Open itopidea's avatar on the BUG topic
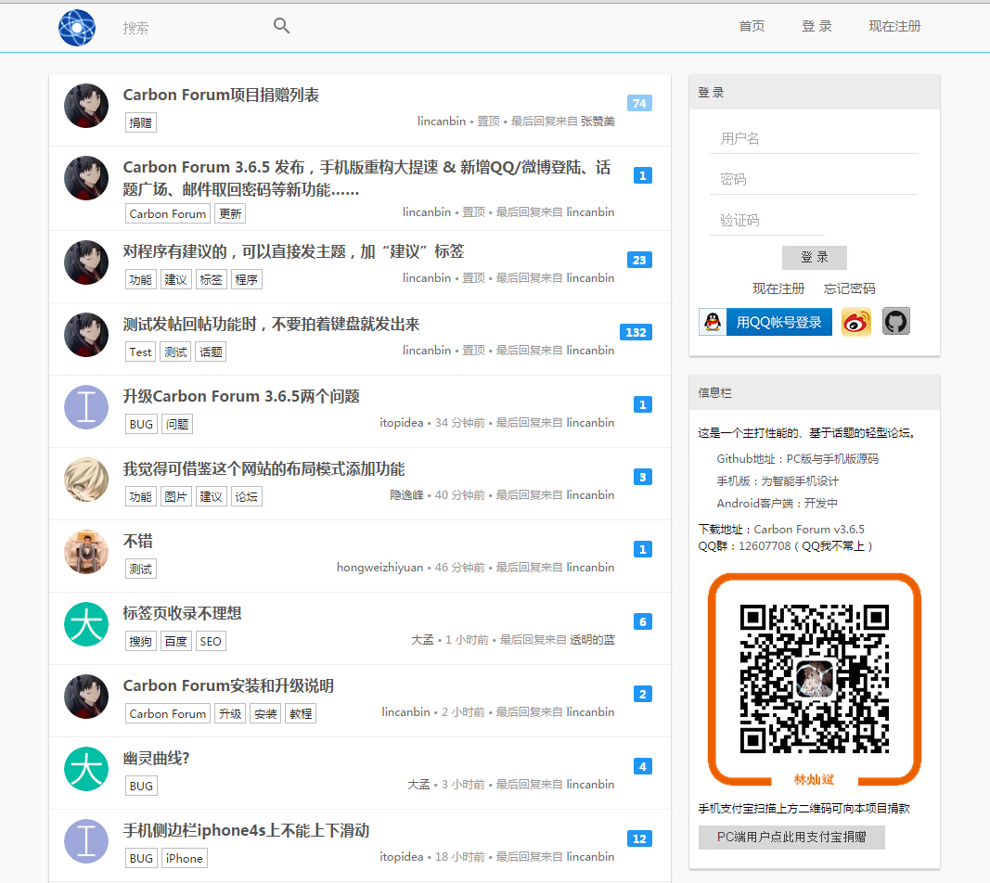 tap(86, 407)
